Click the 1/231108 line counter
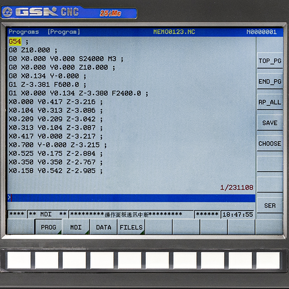This screenshot has height=289, width=289. click(237, 187)
